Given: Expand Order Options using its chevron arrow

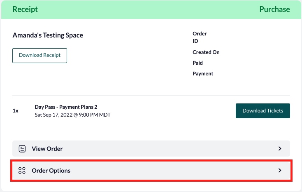Looking at the screenshot, I should pyautogui.click(x=280, y=171).
